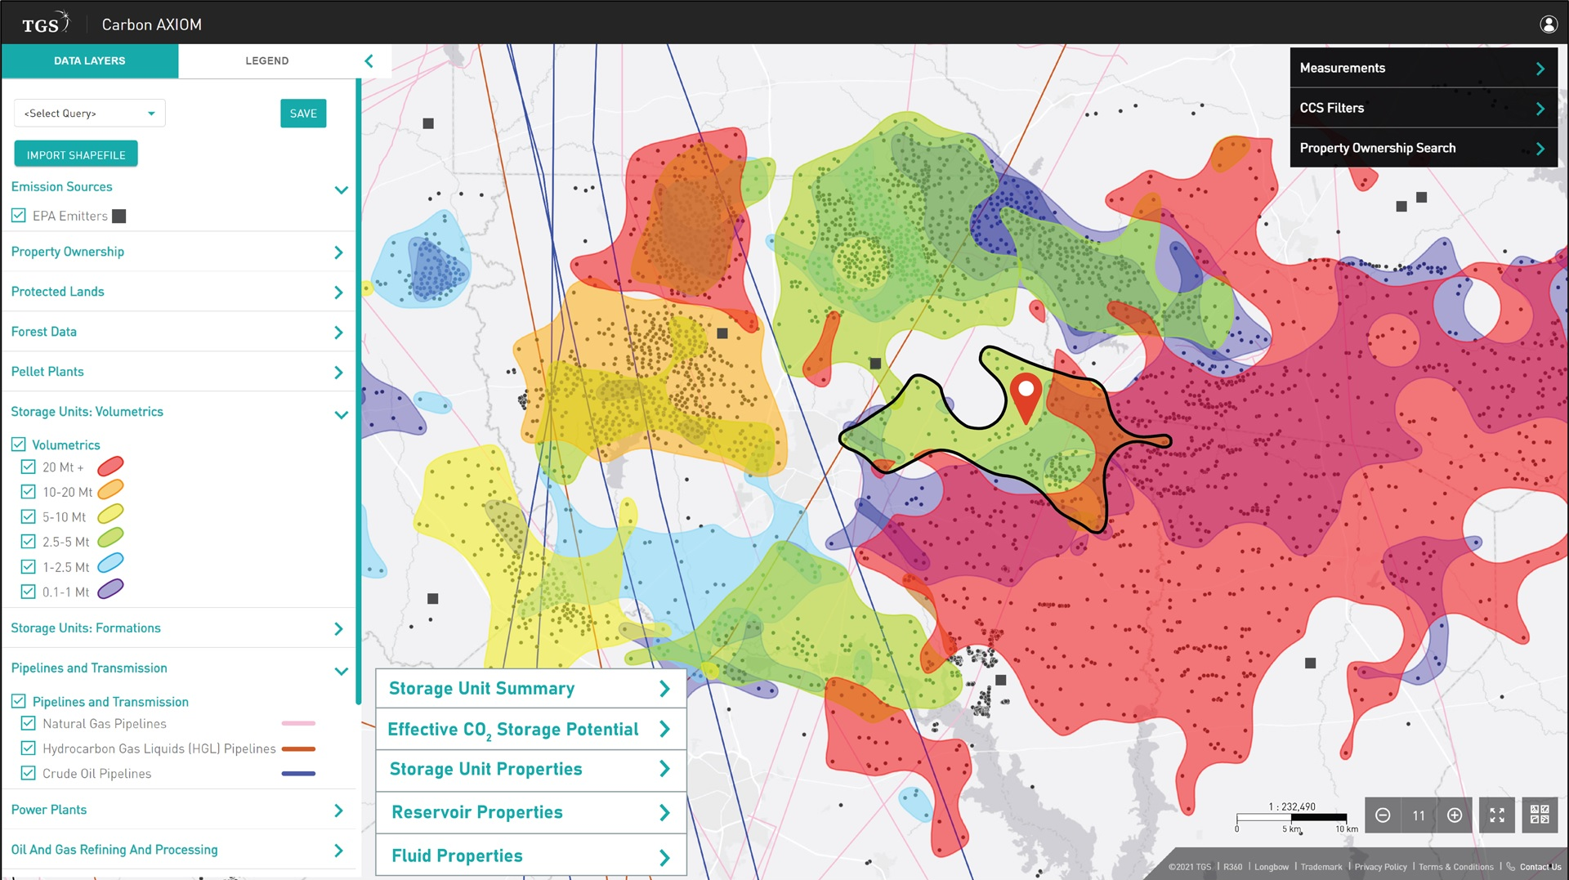Image resolution: width=1569 pixels, height=880 pixels.
Task: Toggle fullscreen map view icon
Action: click(x=1497, y=815)
